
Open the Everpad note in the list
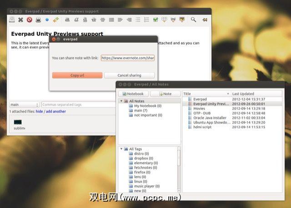[232, 99]
